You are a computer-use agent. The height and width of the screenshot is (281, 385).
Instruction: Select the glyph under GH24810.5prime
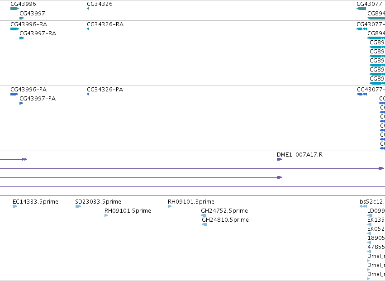point(204,224)
